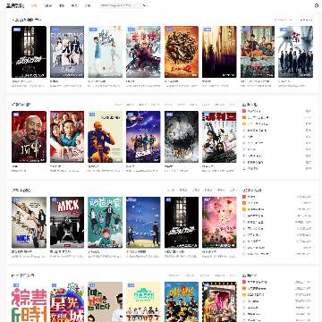Open the red-caped Monkey King poster thumbnail
Viewport: 322px width, 322px height.
point(143,52)
